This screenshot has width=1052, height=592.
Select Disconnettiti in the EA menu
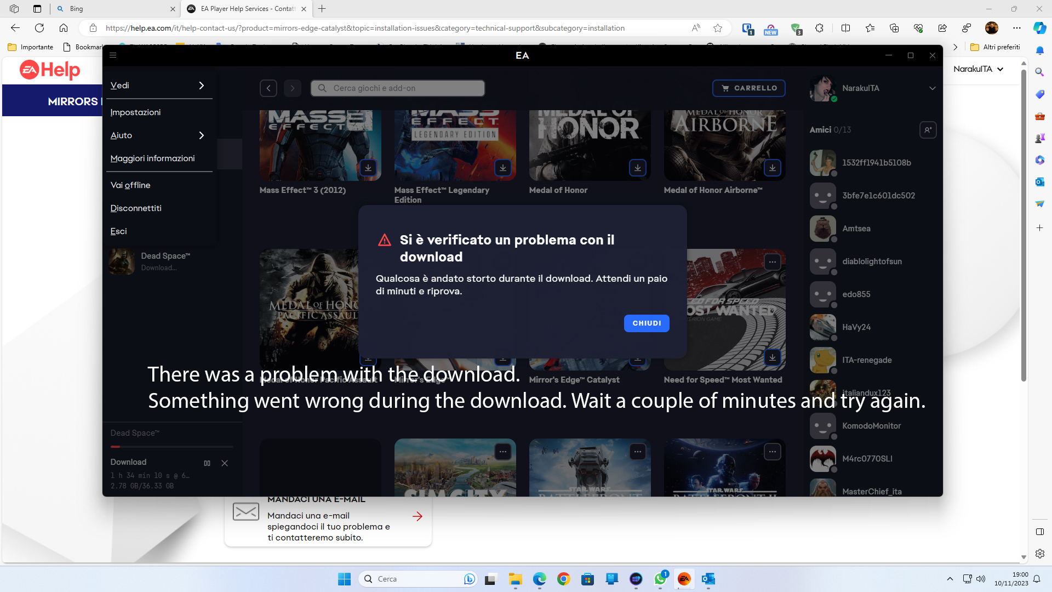pos(136,208)
